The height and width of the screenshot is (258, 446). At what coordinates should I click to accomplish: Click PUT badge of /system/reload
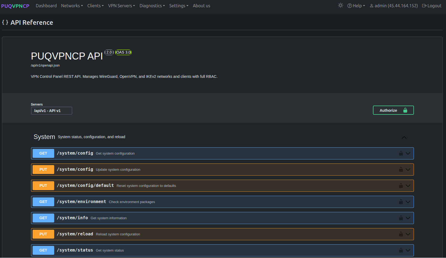click(x=43, y=234)
